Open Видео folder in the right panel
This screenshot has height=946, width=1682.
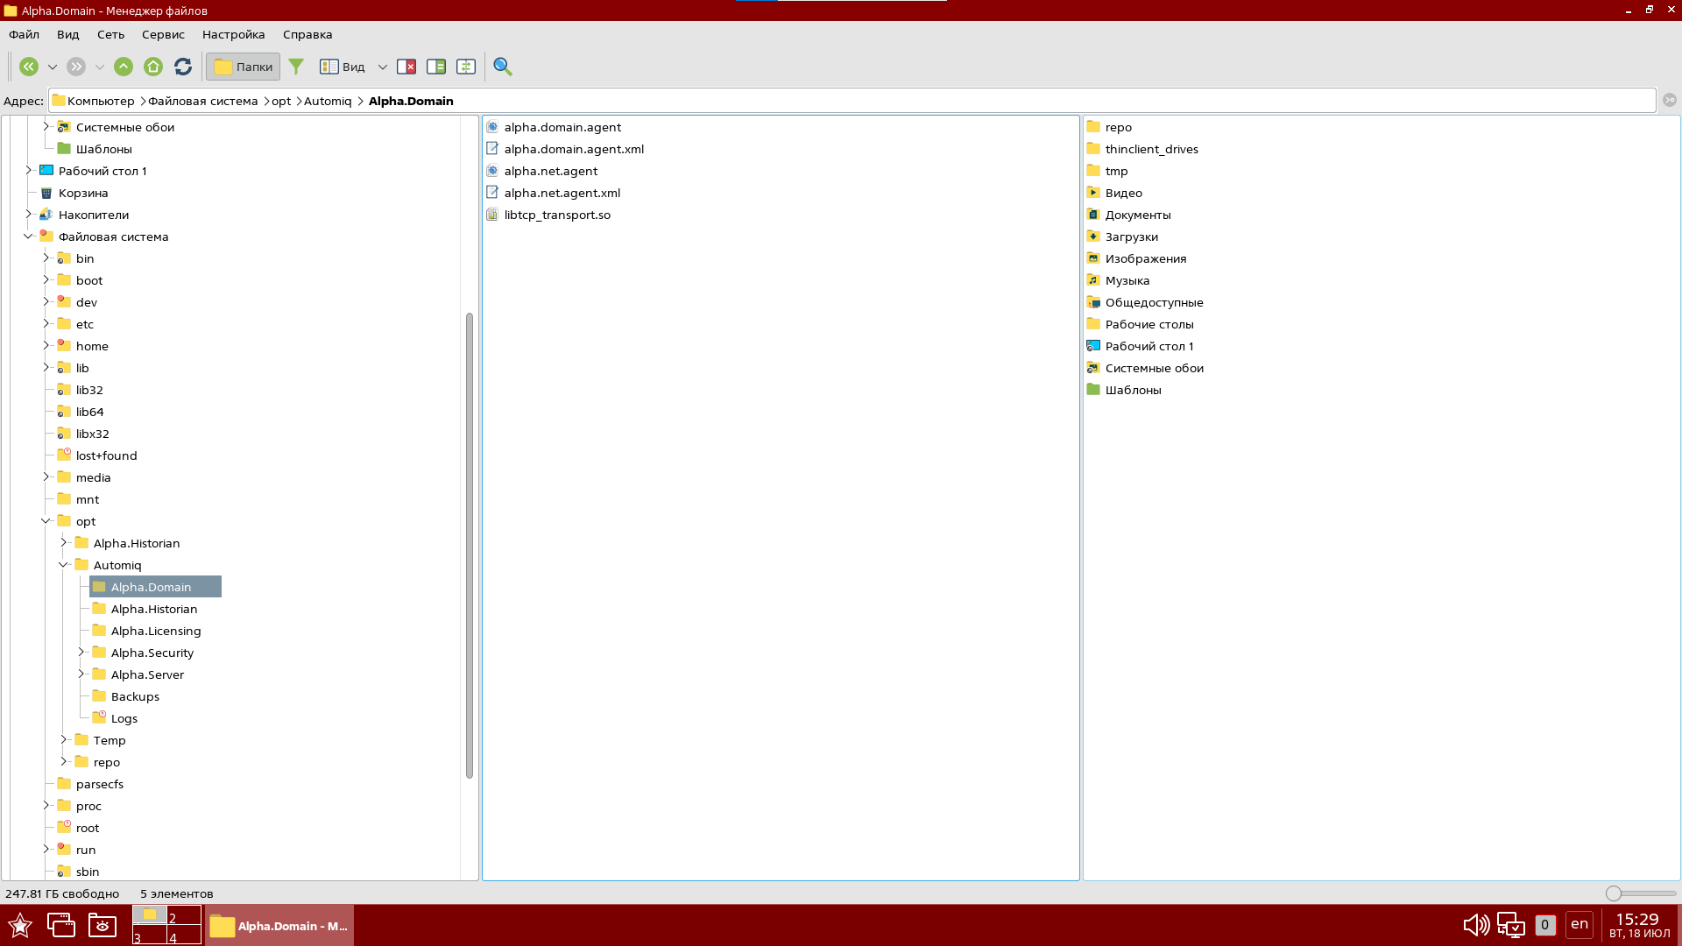pos(1114,193)
